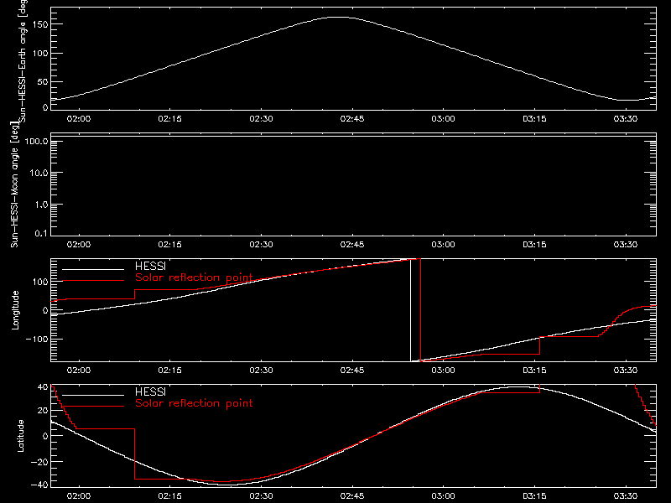Click 02:45 time label under Latitude plot

pyautogui.click(x=352, y=496)
